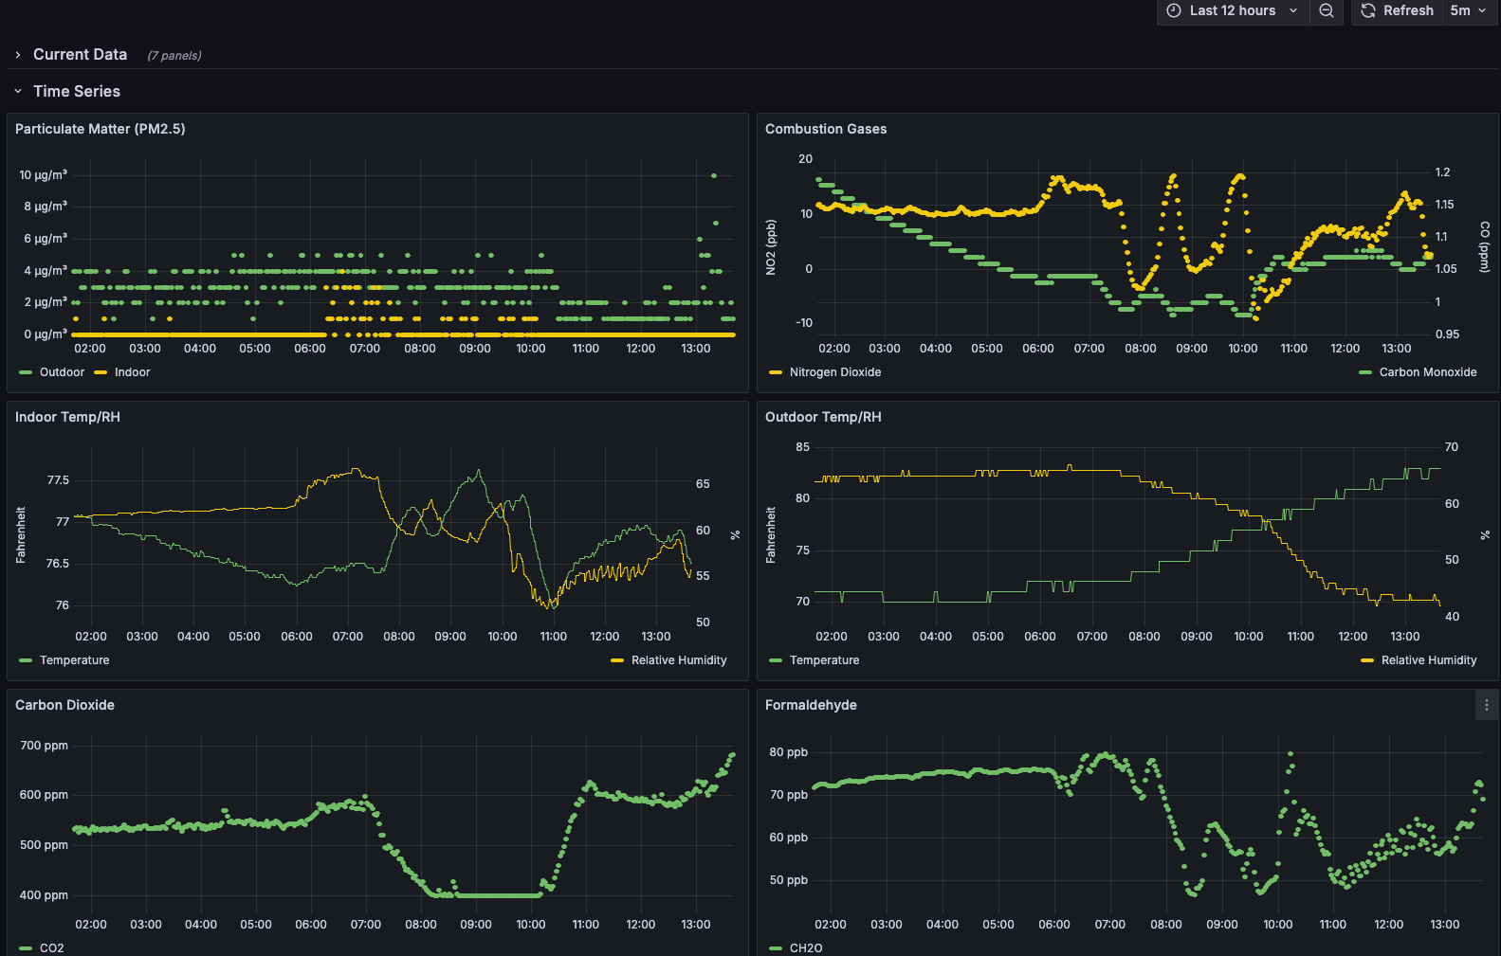Toggle Indoor series in PM2.5 legend

pyautogui.click(x=132, y=372)
